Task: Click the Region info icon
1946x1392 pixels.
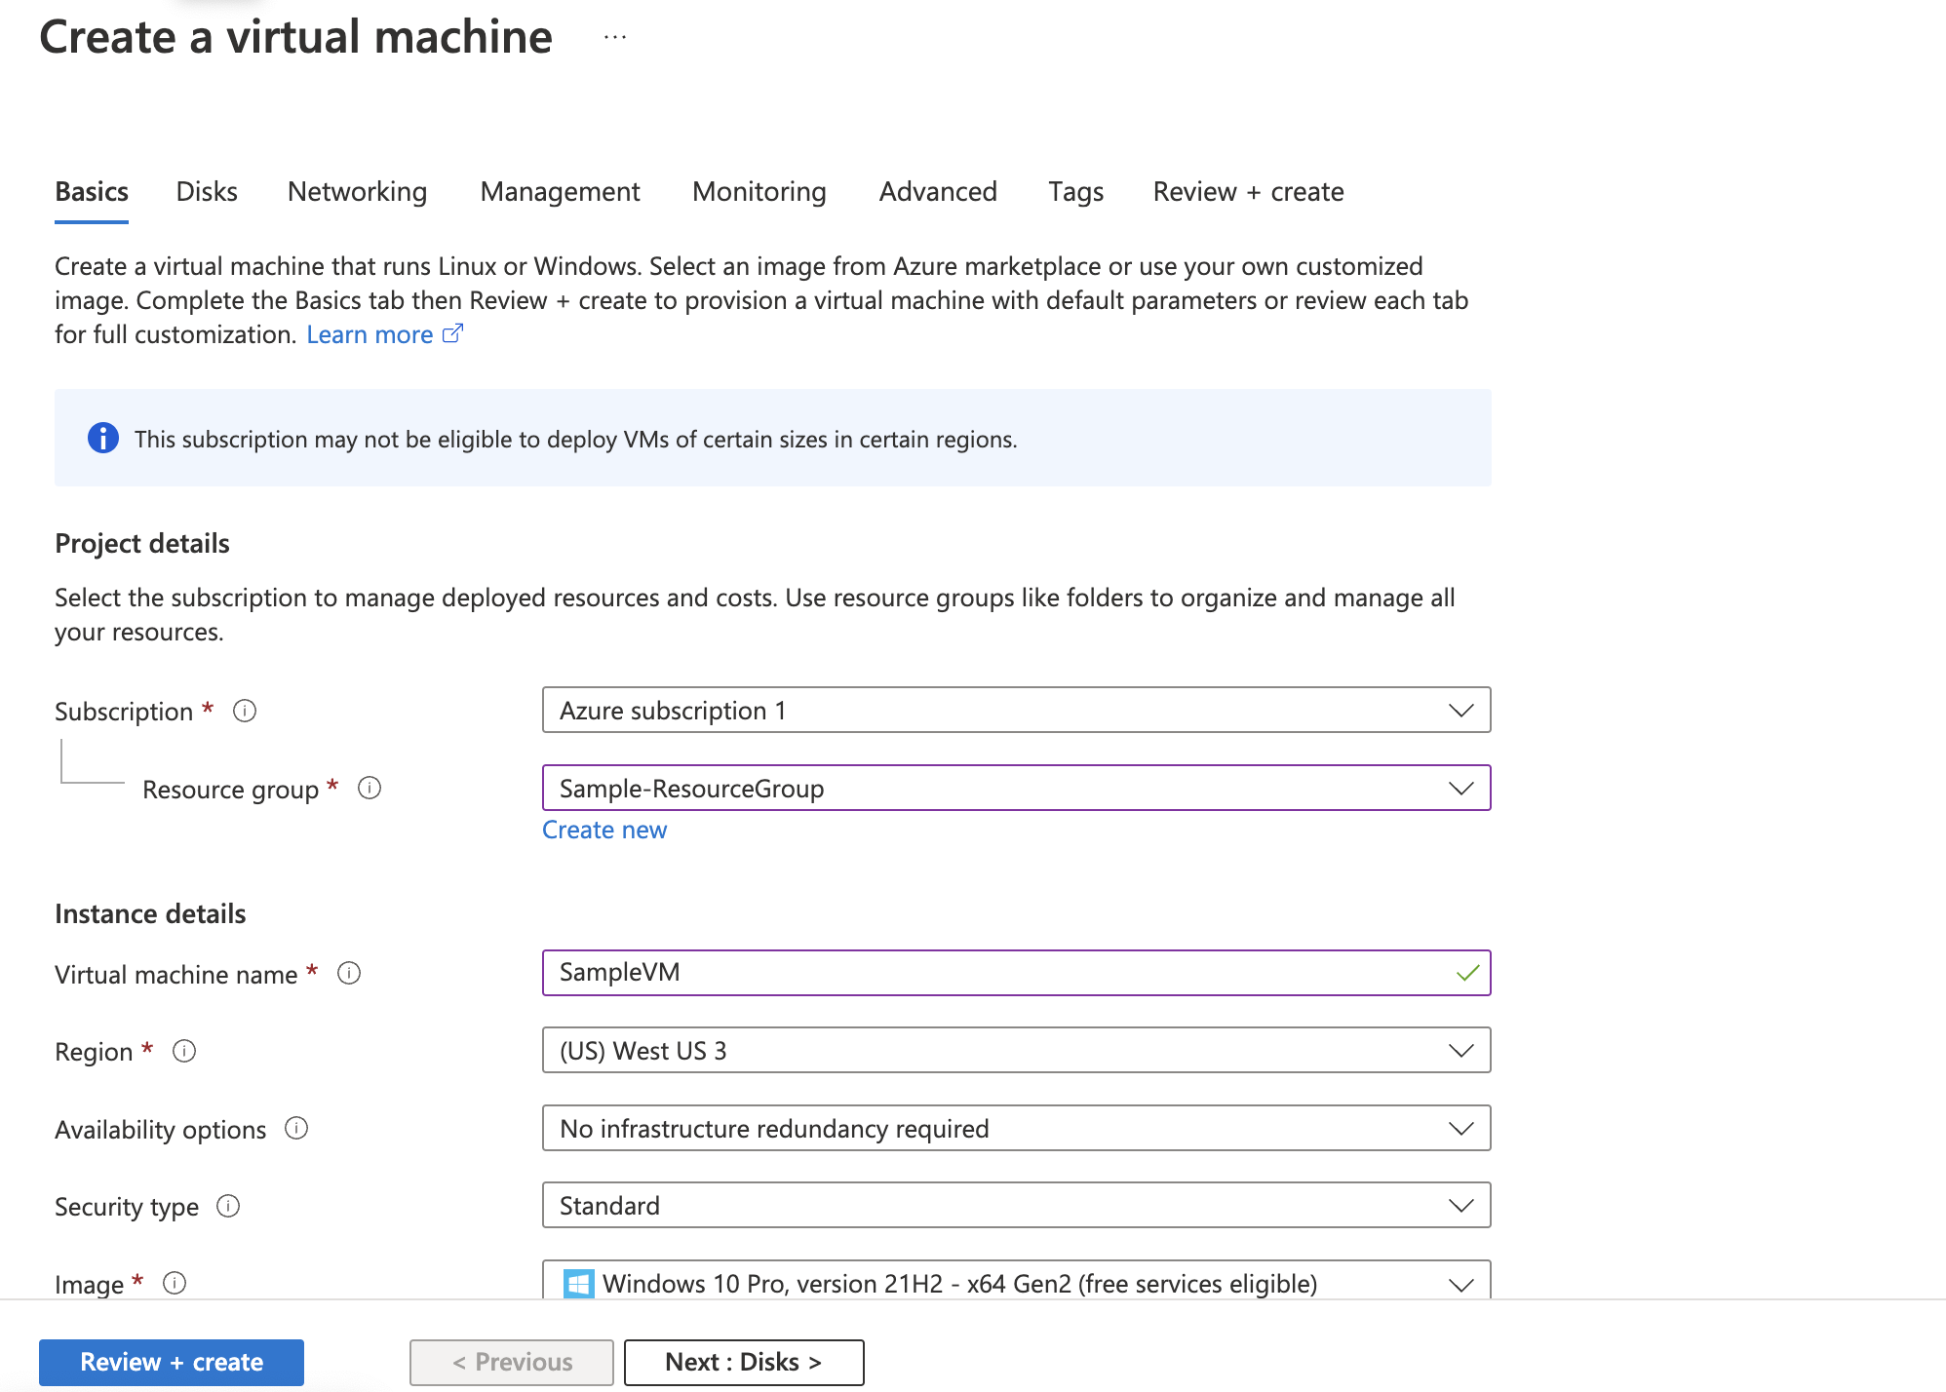Action: point(184,1051)
